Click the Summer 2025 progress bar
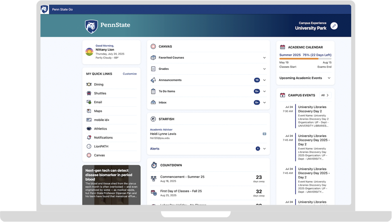392x222 pixels. 305,59
